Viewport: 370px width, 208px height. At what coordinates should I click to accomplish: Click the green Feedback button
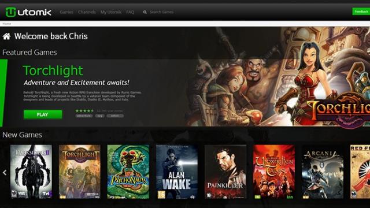coord(361,12)
